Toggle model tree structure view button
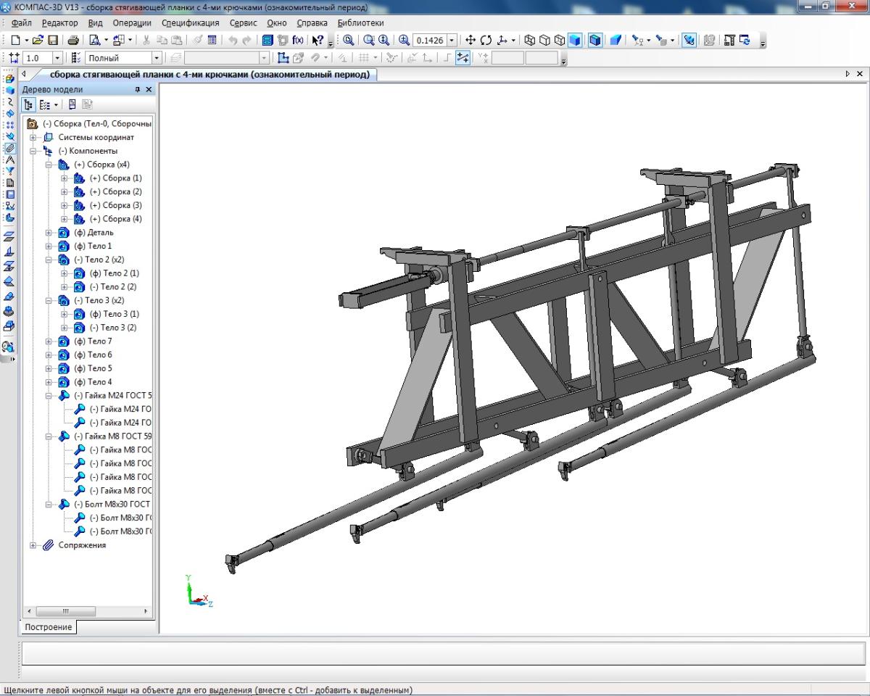870x696 pixels. [29, 105]
